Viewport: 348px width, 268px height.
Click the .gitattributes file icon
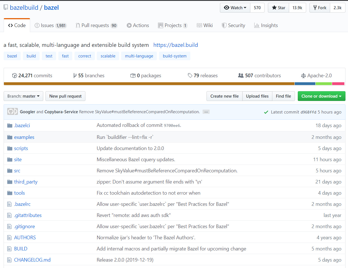point(9,215)
